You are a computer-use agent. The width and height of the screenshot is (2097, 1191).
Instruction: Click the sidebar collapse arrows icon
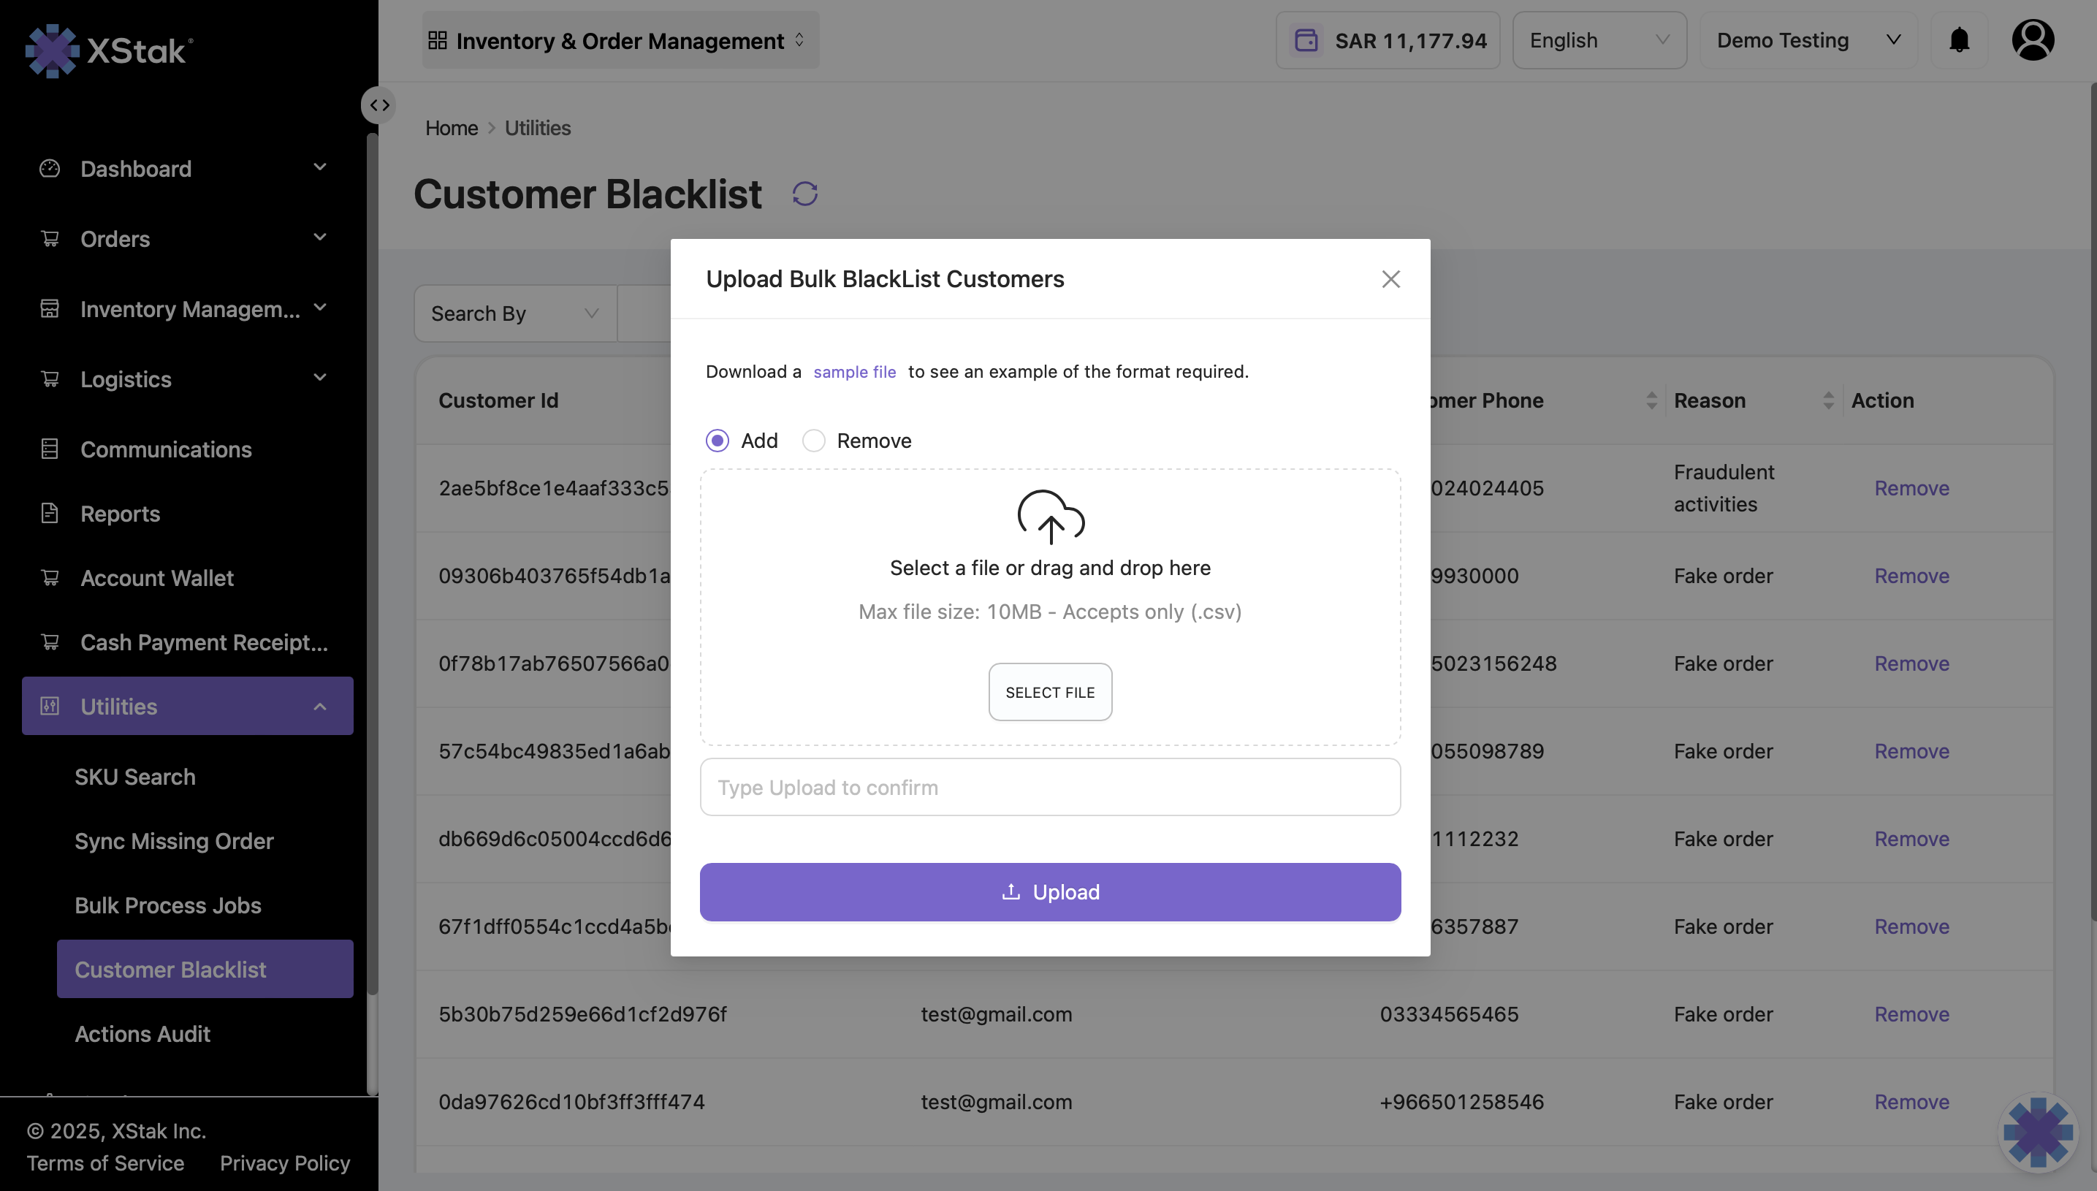coord(378,105)
